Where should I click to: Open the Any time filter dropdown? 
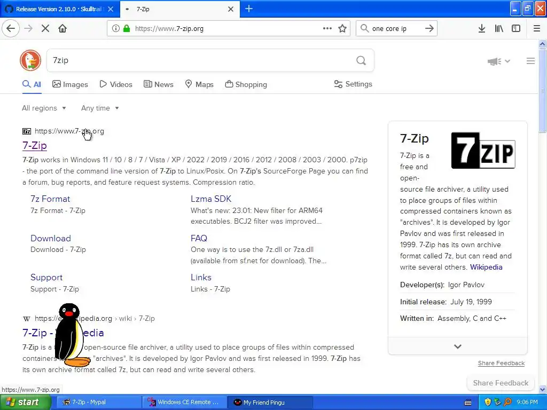coord(100,108)
